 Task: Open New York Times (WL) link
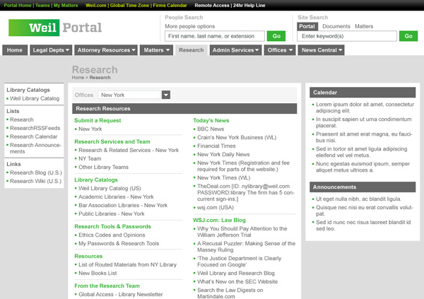pos(224,178)
